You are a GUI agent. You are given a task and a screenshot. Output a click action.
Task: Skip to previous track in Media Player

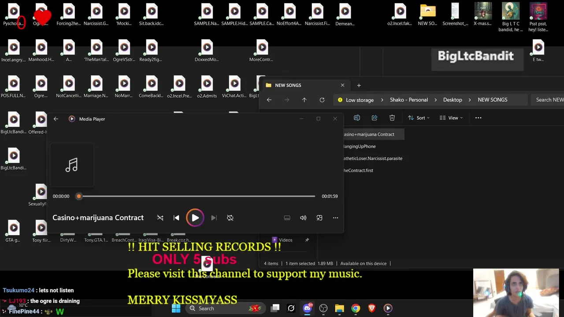(x=176, y=217)
